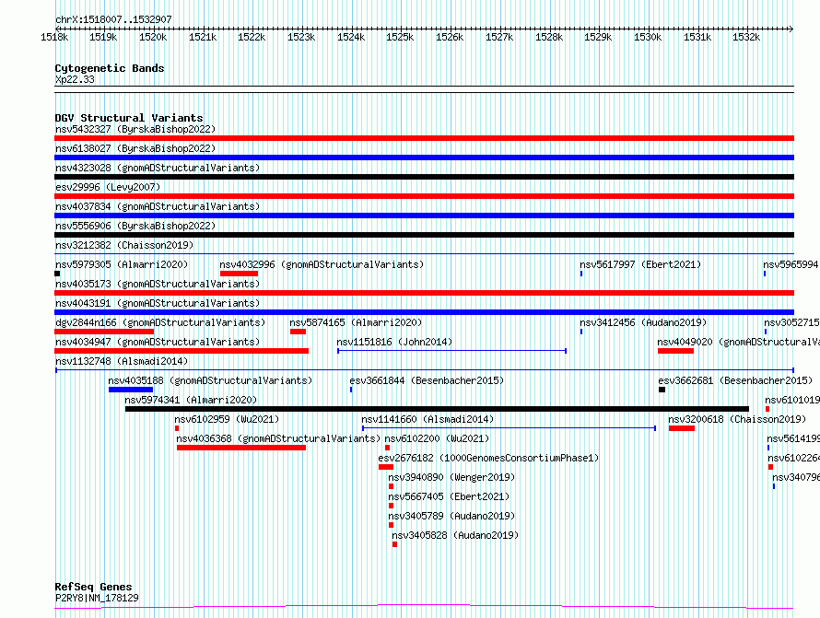This screenshot has width=820, height=618.
Task: Click the nsv5432327 (ByrskaBishop2022) red bar
Action: click(424, 138)
